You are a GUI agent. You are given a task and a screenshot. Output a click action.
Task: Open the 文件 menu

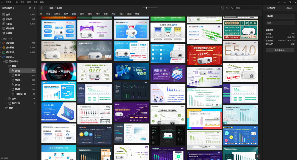16,2
